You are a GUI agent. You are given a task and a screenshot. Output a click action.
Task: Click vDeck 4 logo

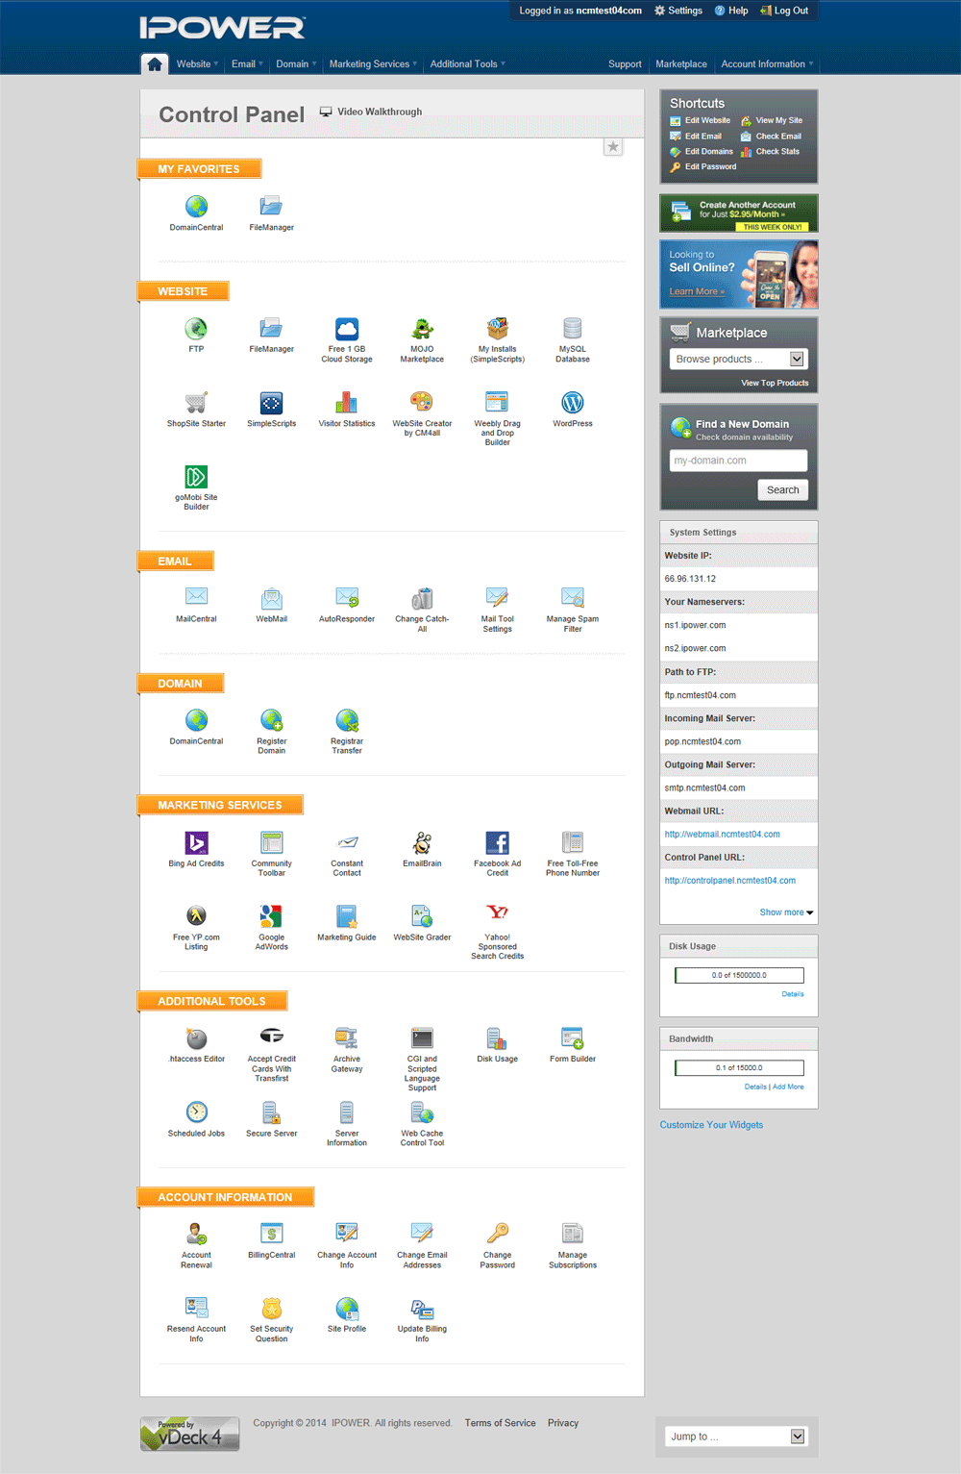click(x=189, y=1434)
